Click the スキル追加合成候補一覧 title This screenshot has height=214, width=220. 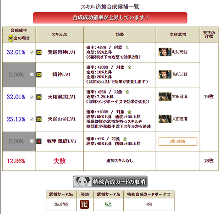pyautogui.click(x=110, y=7)
